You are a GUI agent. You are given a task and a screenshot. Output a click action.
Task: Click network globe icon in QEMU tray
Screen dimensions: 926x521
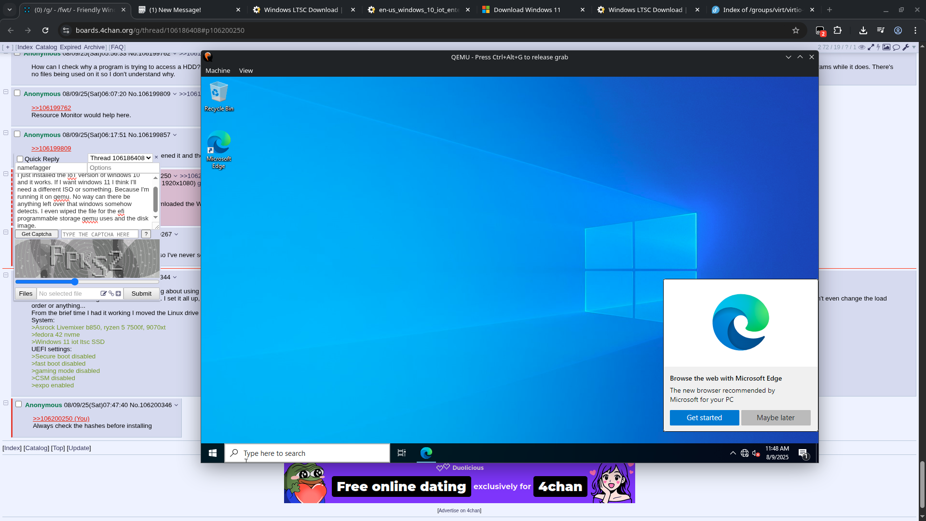(745, 453)
